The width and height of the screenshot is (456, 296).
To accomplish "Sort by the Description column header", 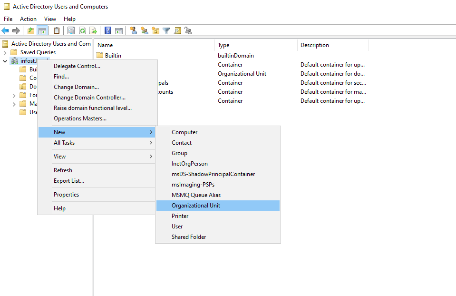I will [x=333, y=45].
